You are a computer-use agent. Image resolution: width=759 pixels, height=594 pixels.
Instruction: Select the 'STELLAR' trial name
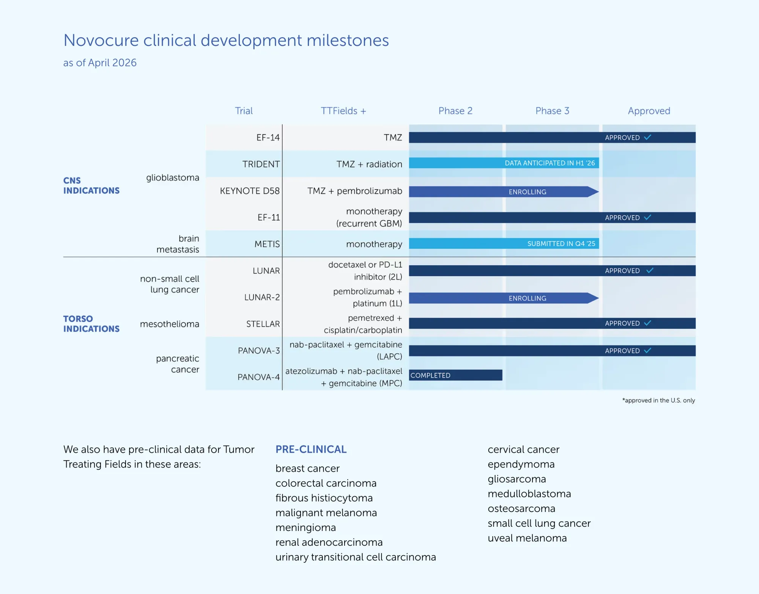click(263, 324)
